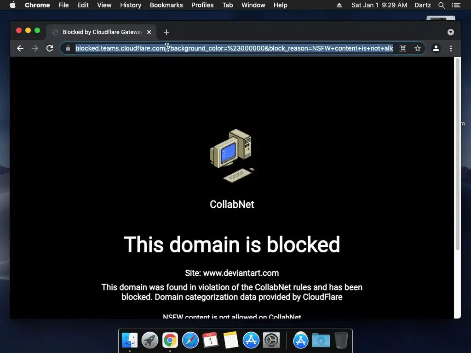
Task: Go back to previous page
Action: (x=20, y=48)
